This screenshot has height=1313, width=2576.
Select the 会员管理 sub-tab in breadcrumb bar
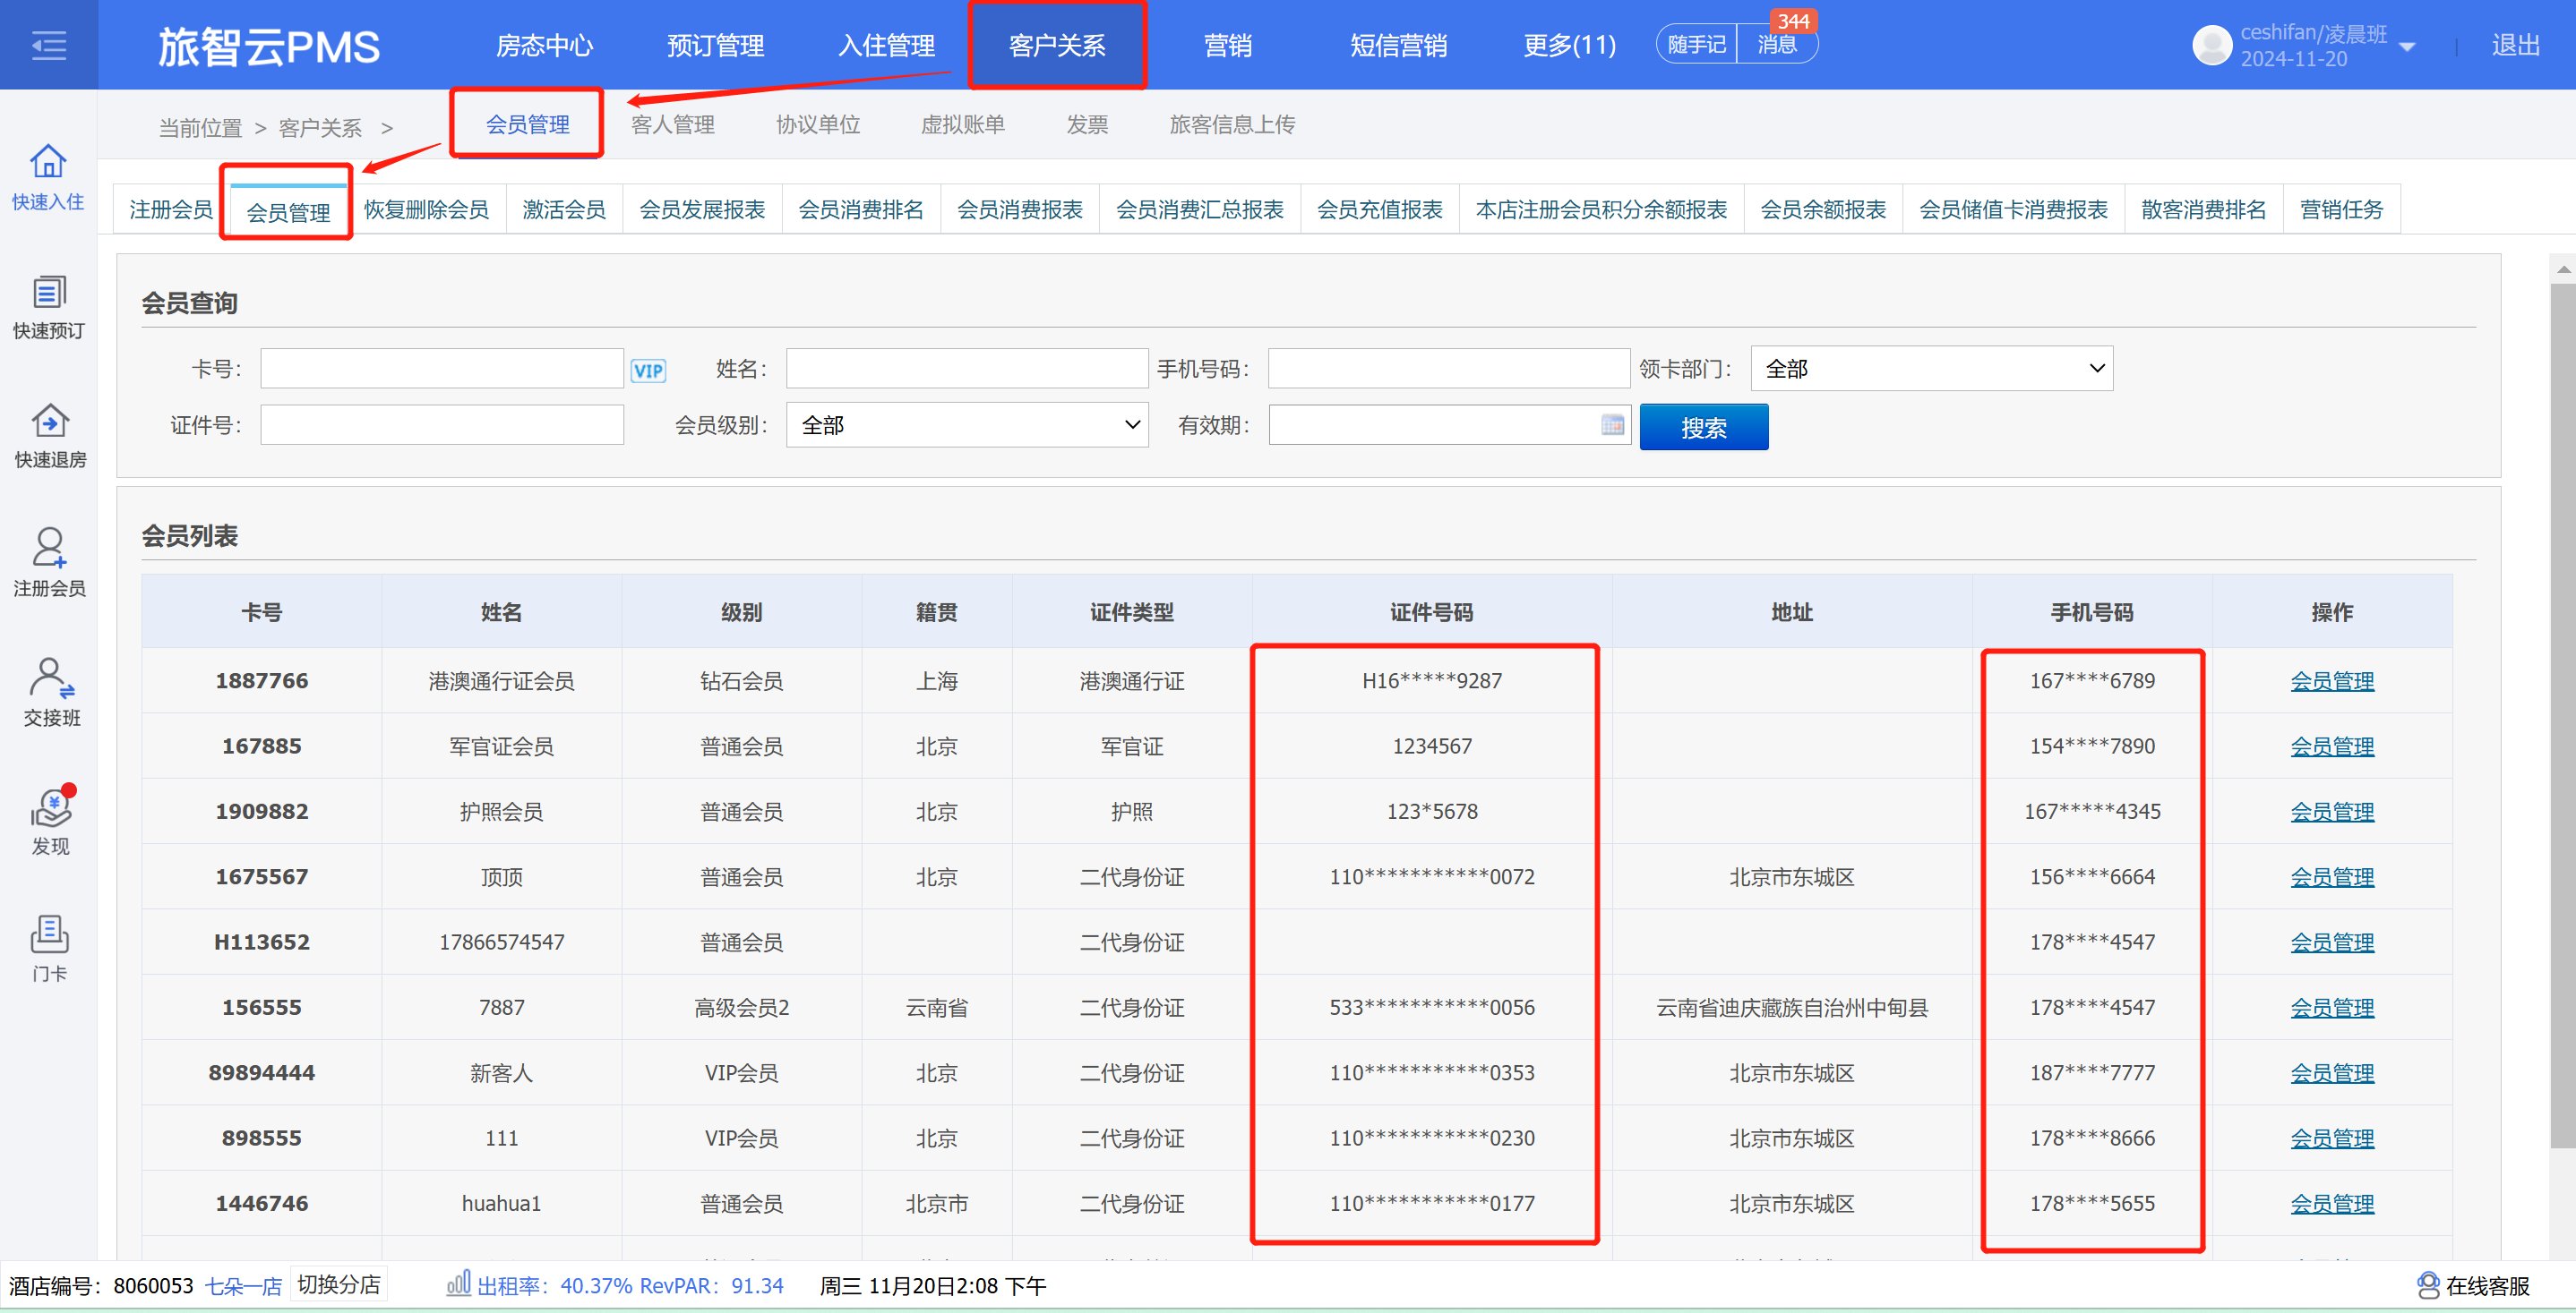[527, 124]
